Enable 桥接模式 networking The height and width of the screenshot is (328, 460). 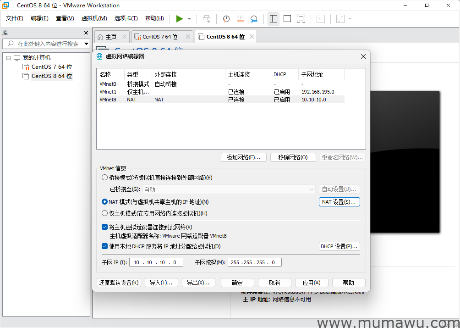[104, 178]
